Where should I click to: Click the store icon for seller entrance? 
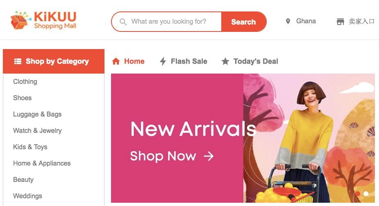pos(340,22)
